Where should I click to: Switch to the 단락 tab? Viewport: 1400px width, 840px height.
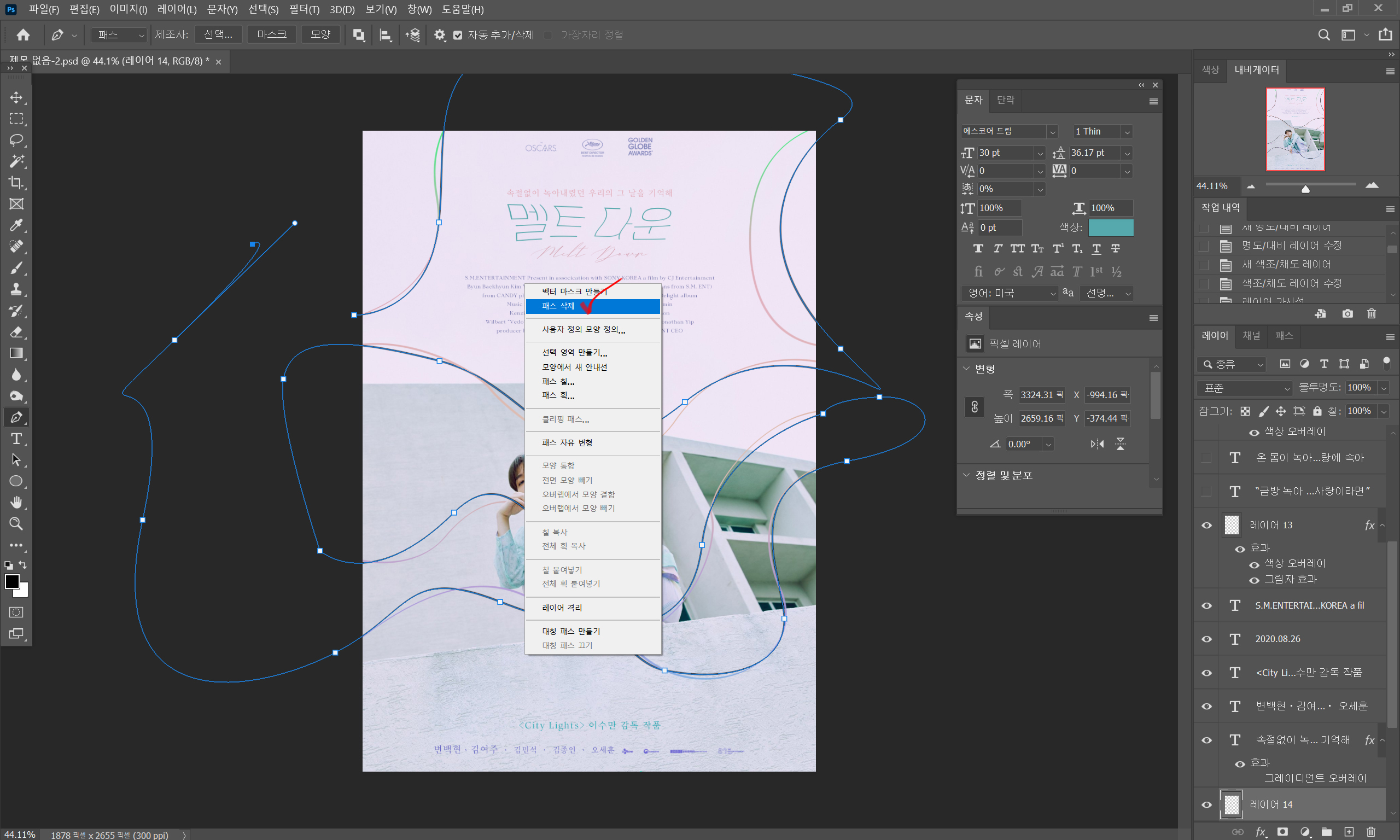pyautogui.click(x=1005, y=100)
